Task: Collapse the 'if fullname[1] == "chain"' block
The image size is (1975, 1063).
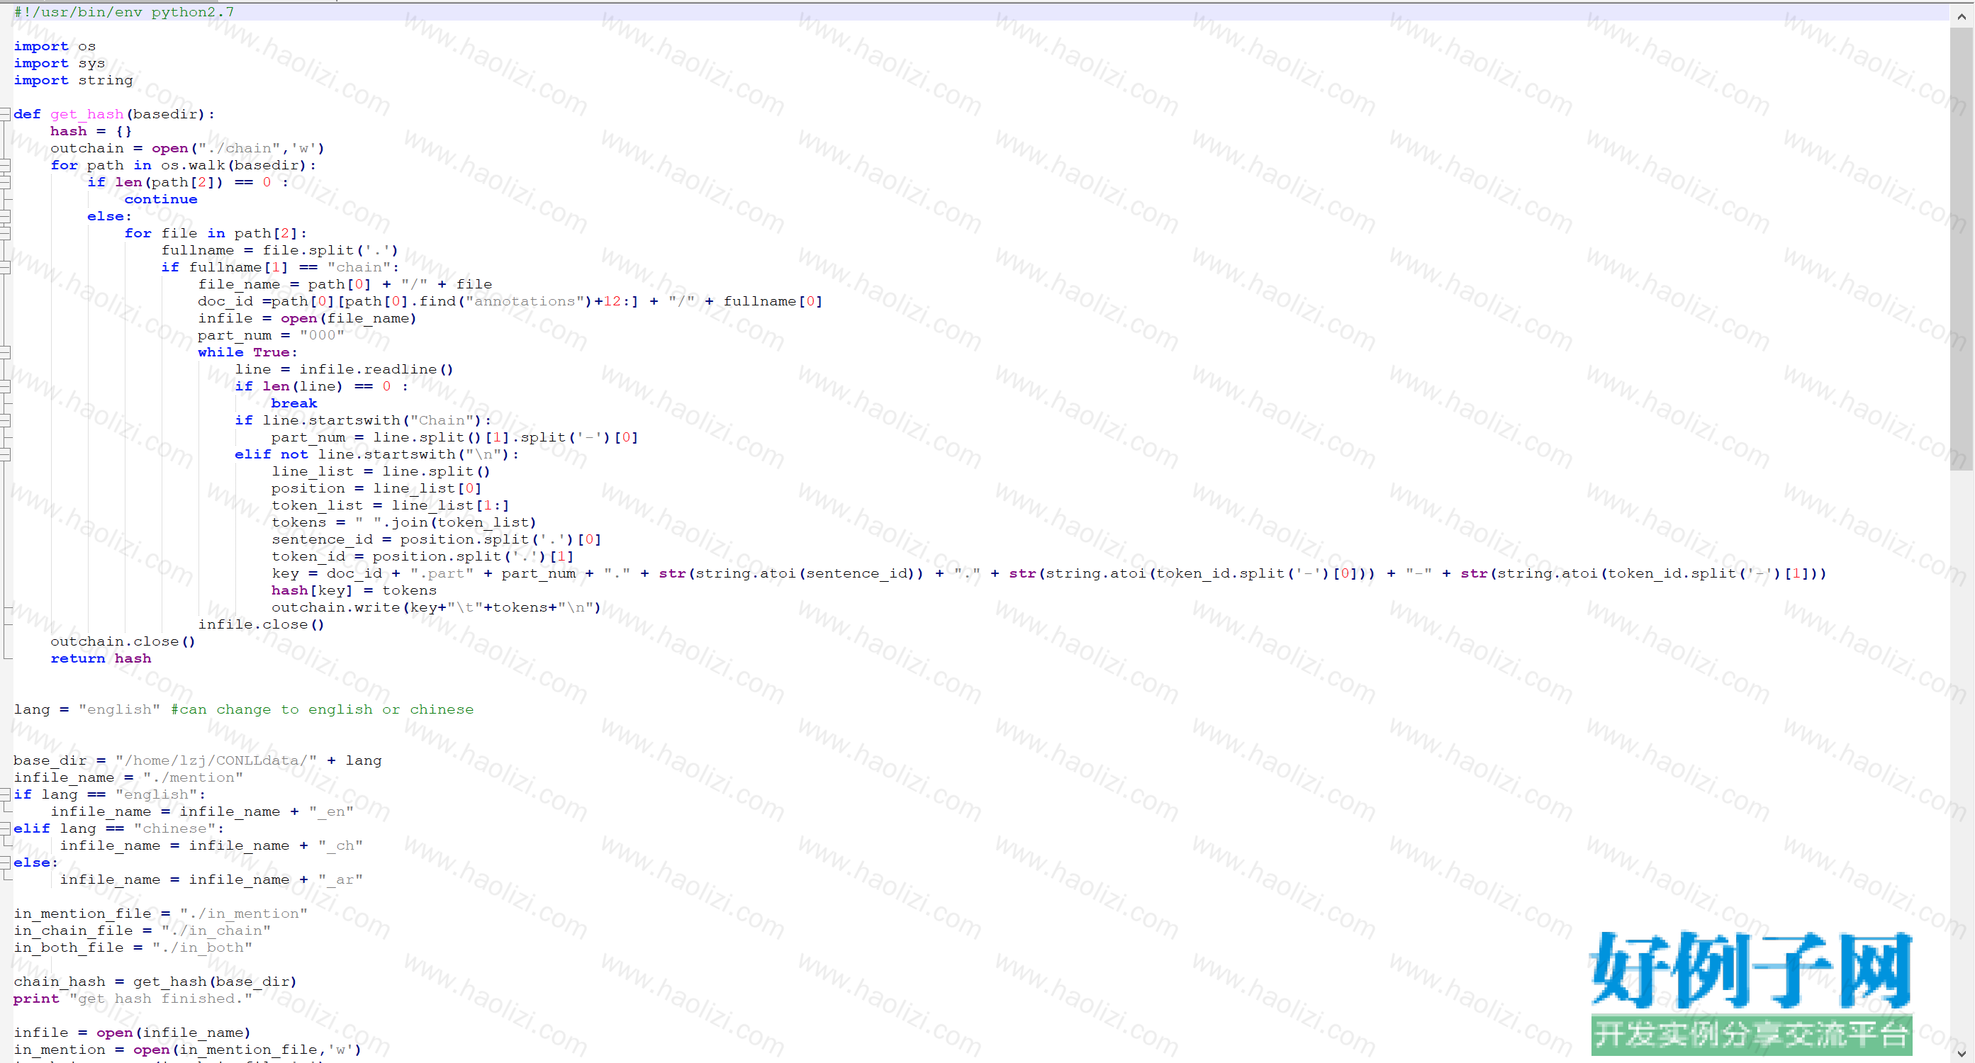Action: (6, 267)
